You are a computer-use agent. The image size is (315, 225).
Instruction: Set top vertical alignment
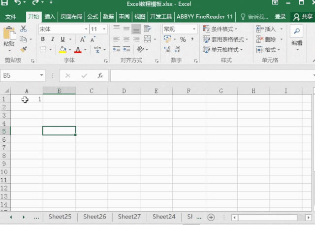tap(117, 29)
